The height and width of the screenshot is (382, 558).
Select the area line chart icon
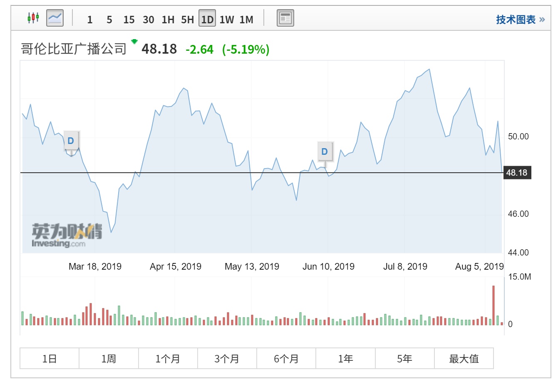click(55, 18)
